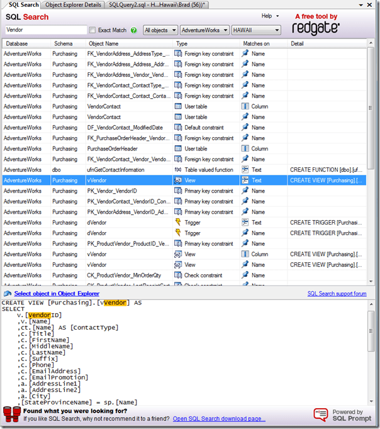Click the SQL Prompt logo icon
Image resolution: width=380 pixels, height=429 pixels.
pos(321,414)
